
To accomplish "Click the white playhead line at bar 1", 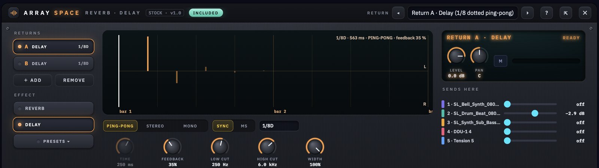I will (119, 71).
